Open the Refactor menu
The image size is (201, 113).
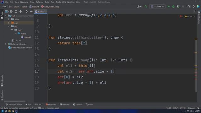(40, 2)
